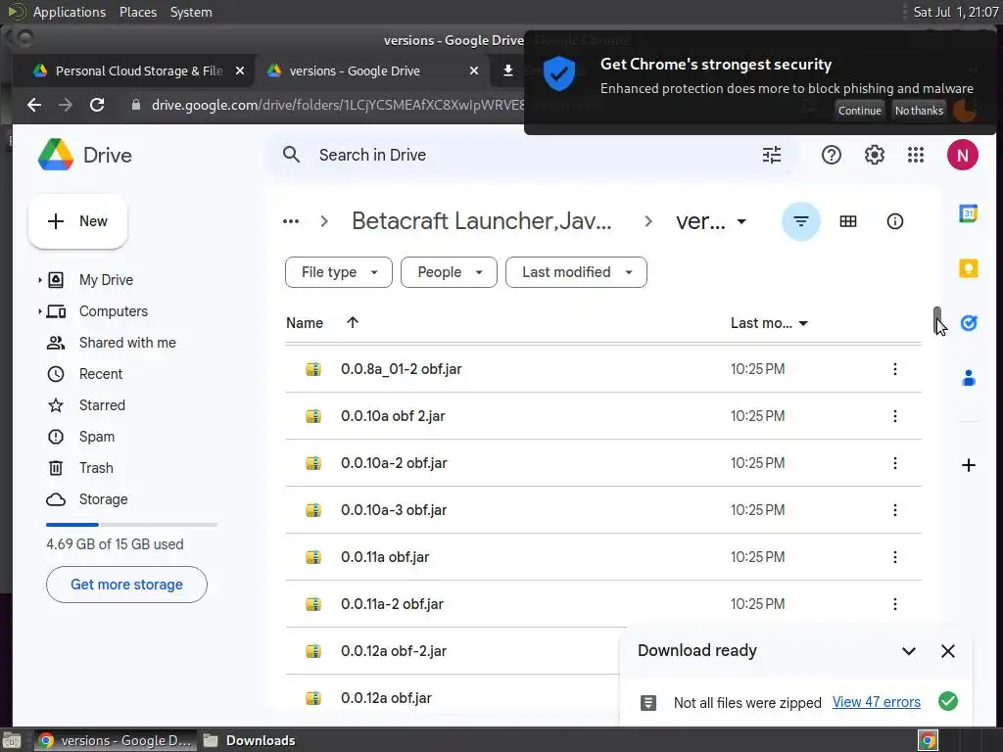Show folder details info panel
This screenshot has width=1003, height=752.
point(894,221)
